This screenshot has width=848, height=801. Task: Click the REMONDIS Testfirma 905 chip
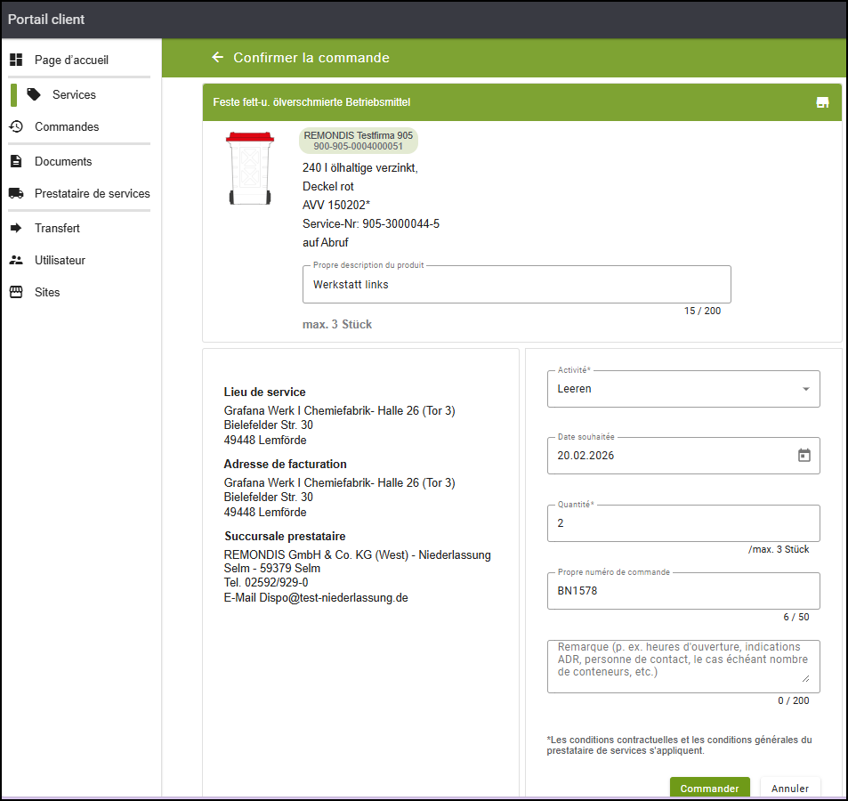coord(358,141)
